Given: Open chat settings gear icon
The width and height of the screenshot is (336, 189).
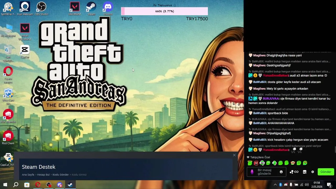Looking at the screenshot, I should click(x=313, y=172).
